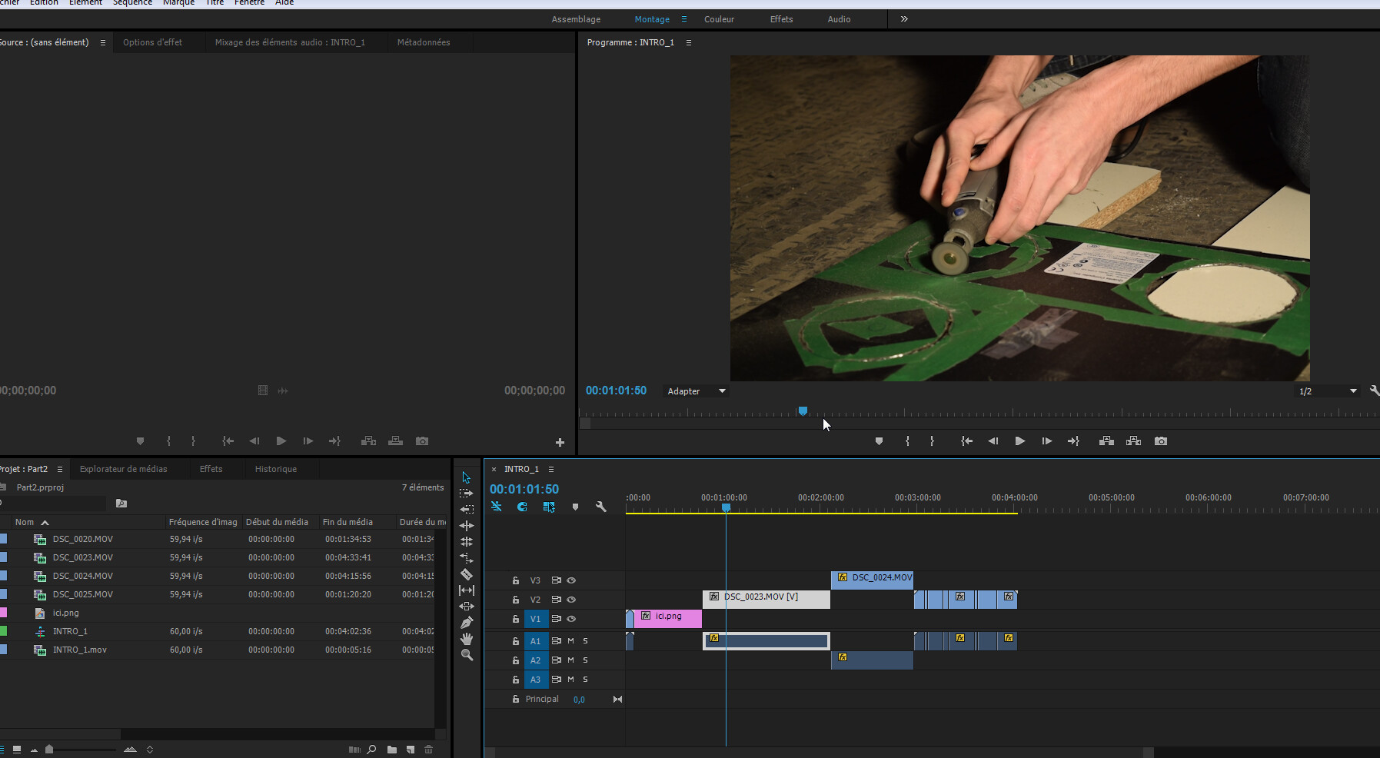The image size is (1380, 758).
Task: Sort project items by the Nom column
Action: pyautogui.click(x=25, y=522)
